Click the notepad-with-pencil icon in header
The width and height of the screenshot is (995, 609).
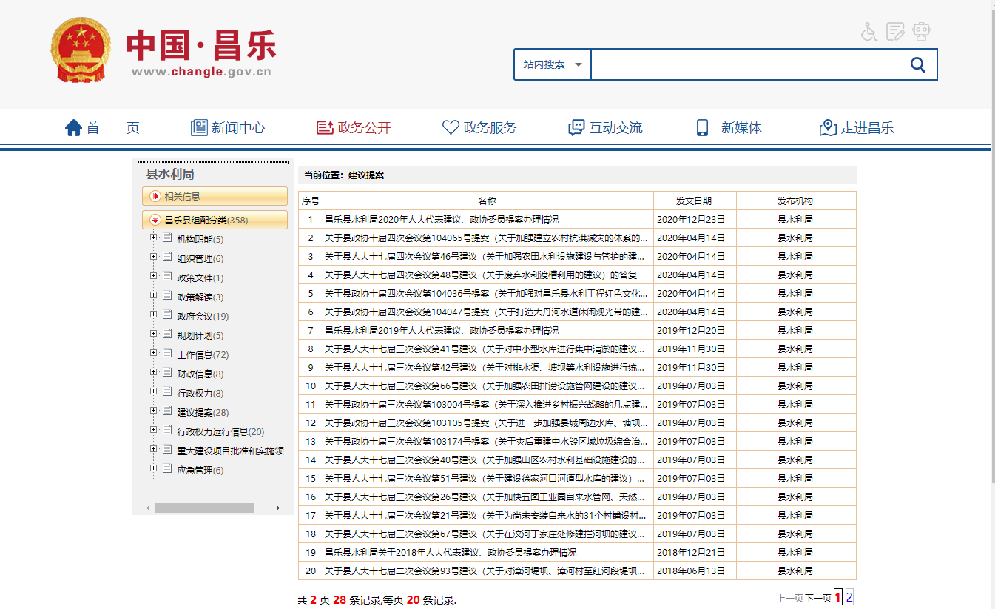pyautogui.click(x=895, y=32)
